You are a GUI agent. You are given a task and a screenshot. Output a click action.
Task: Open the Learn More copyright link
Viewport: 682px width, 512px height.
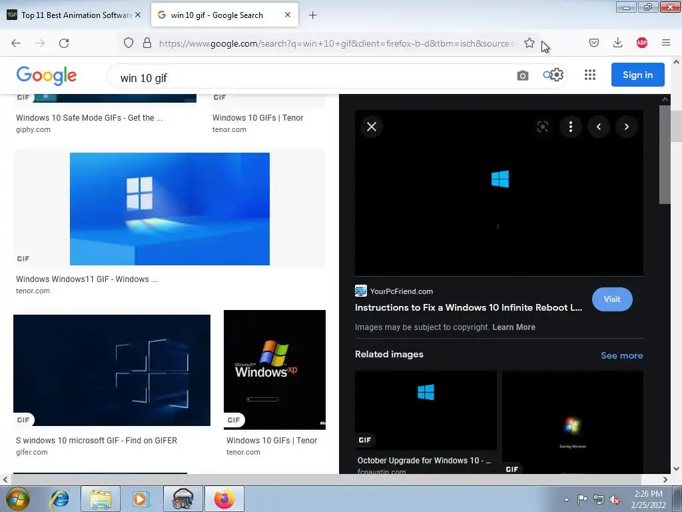[x=513, y=327]
